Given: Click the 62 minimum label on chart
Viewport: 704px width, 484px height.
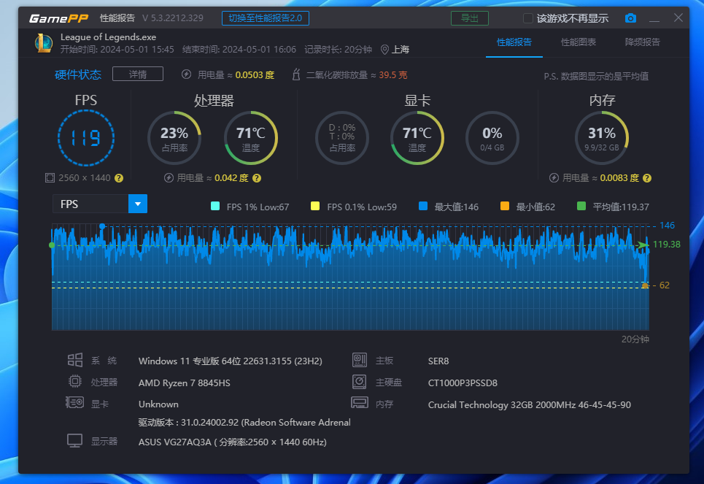Looking at the screenshot, I should 664,285.
